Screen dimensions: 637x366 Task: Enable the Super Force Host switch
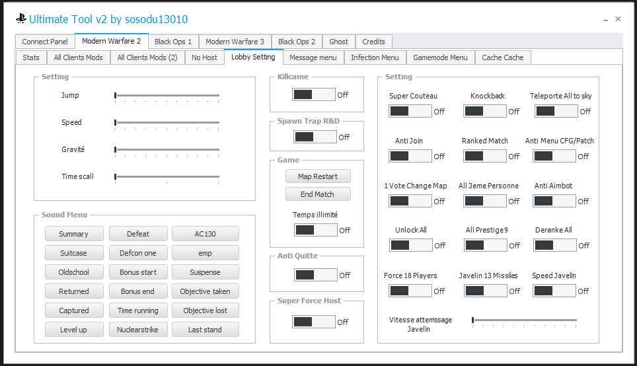(314, 322)
